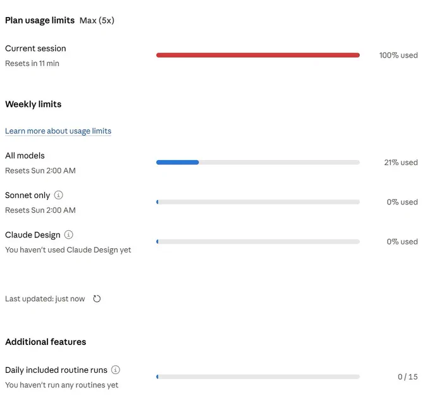Click the Additional features heading
This screenshot has width=430, height=395.
(46, 342)
